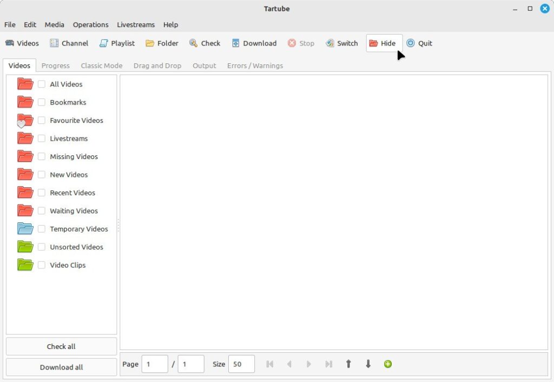
Task: Open the Livestreams menu
Action: pyautogui.click(x=136, y=25)
